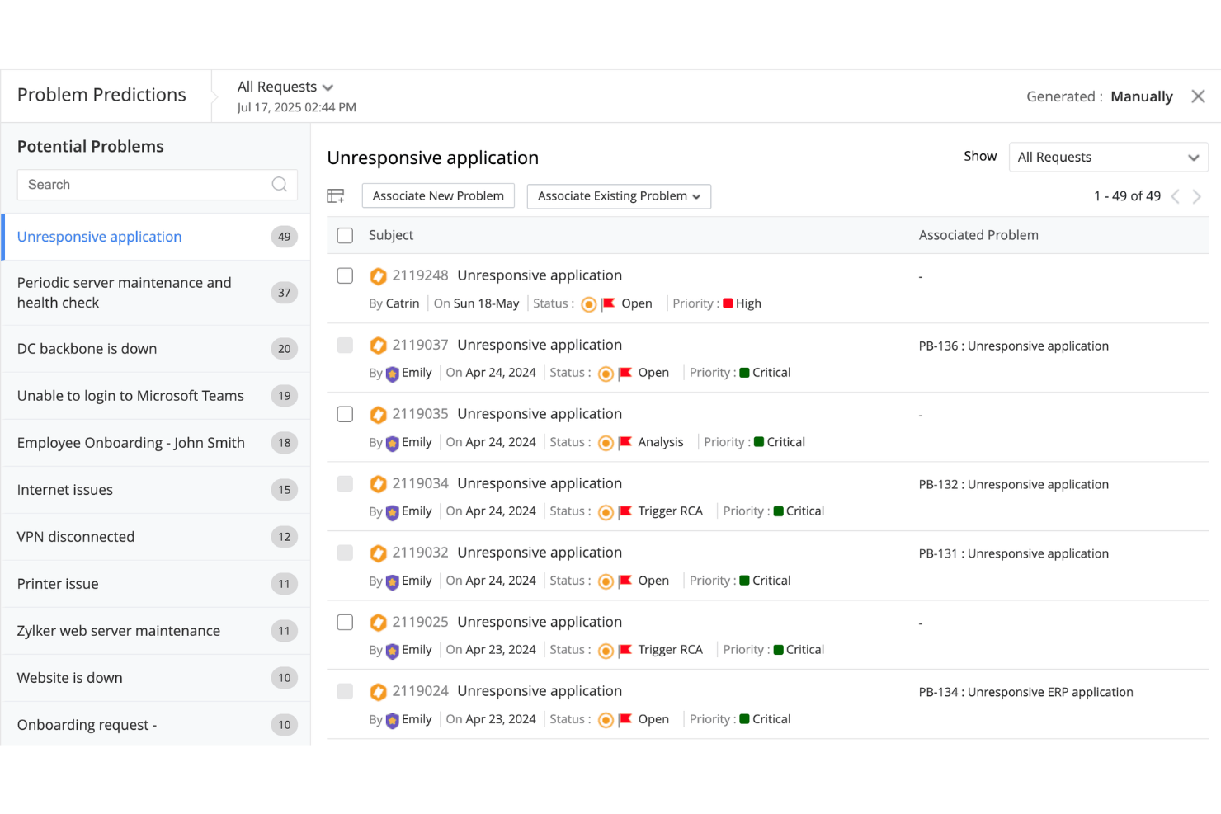Check the checkbox for request 2119248
Screen dimensions: 1221x814
(x=345, y=275)
